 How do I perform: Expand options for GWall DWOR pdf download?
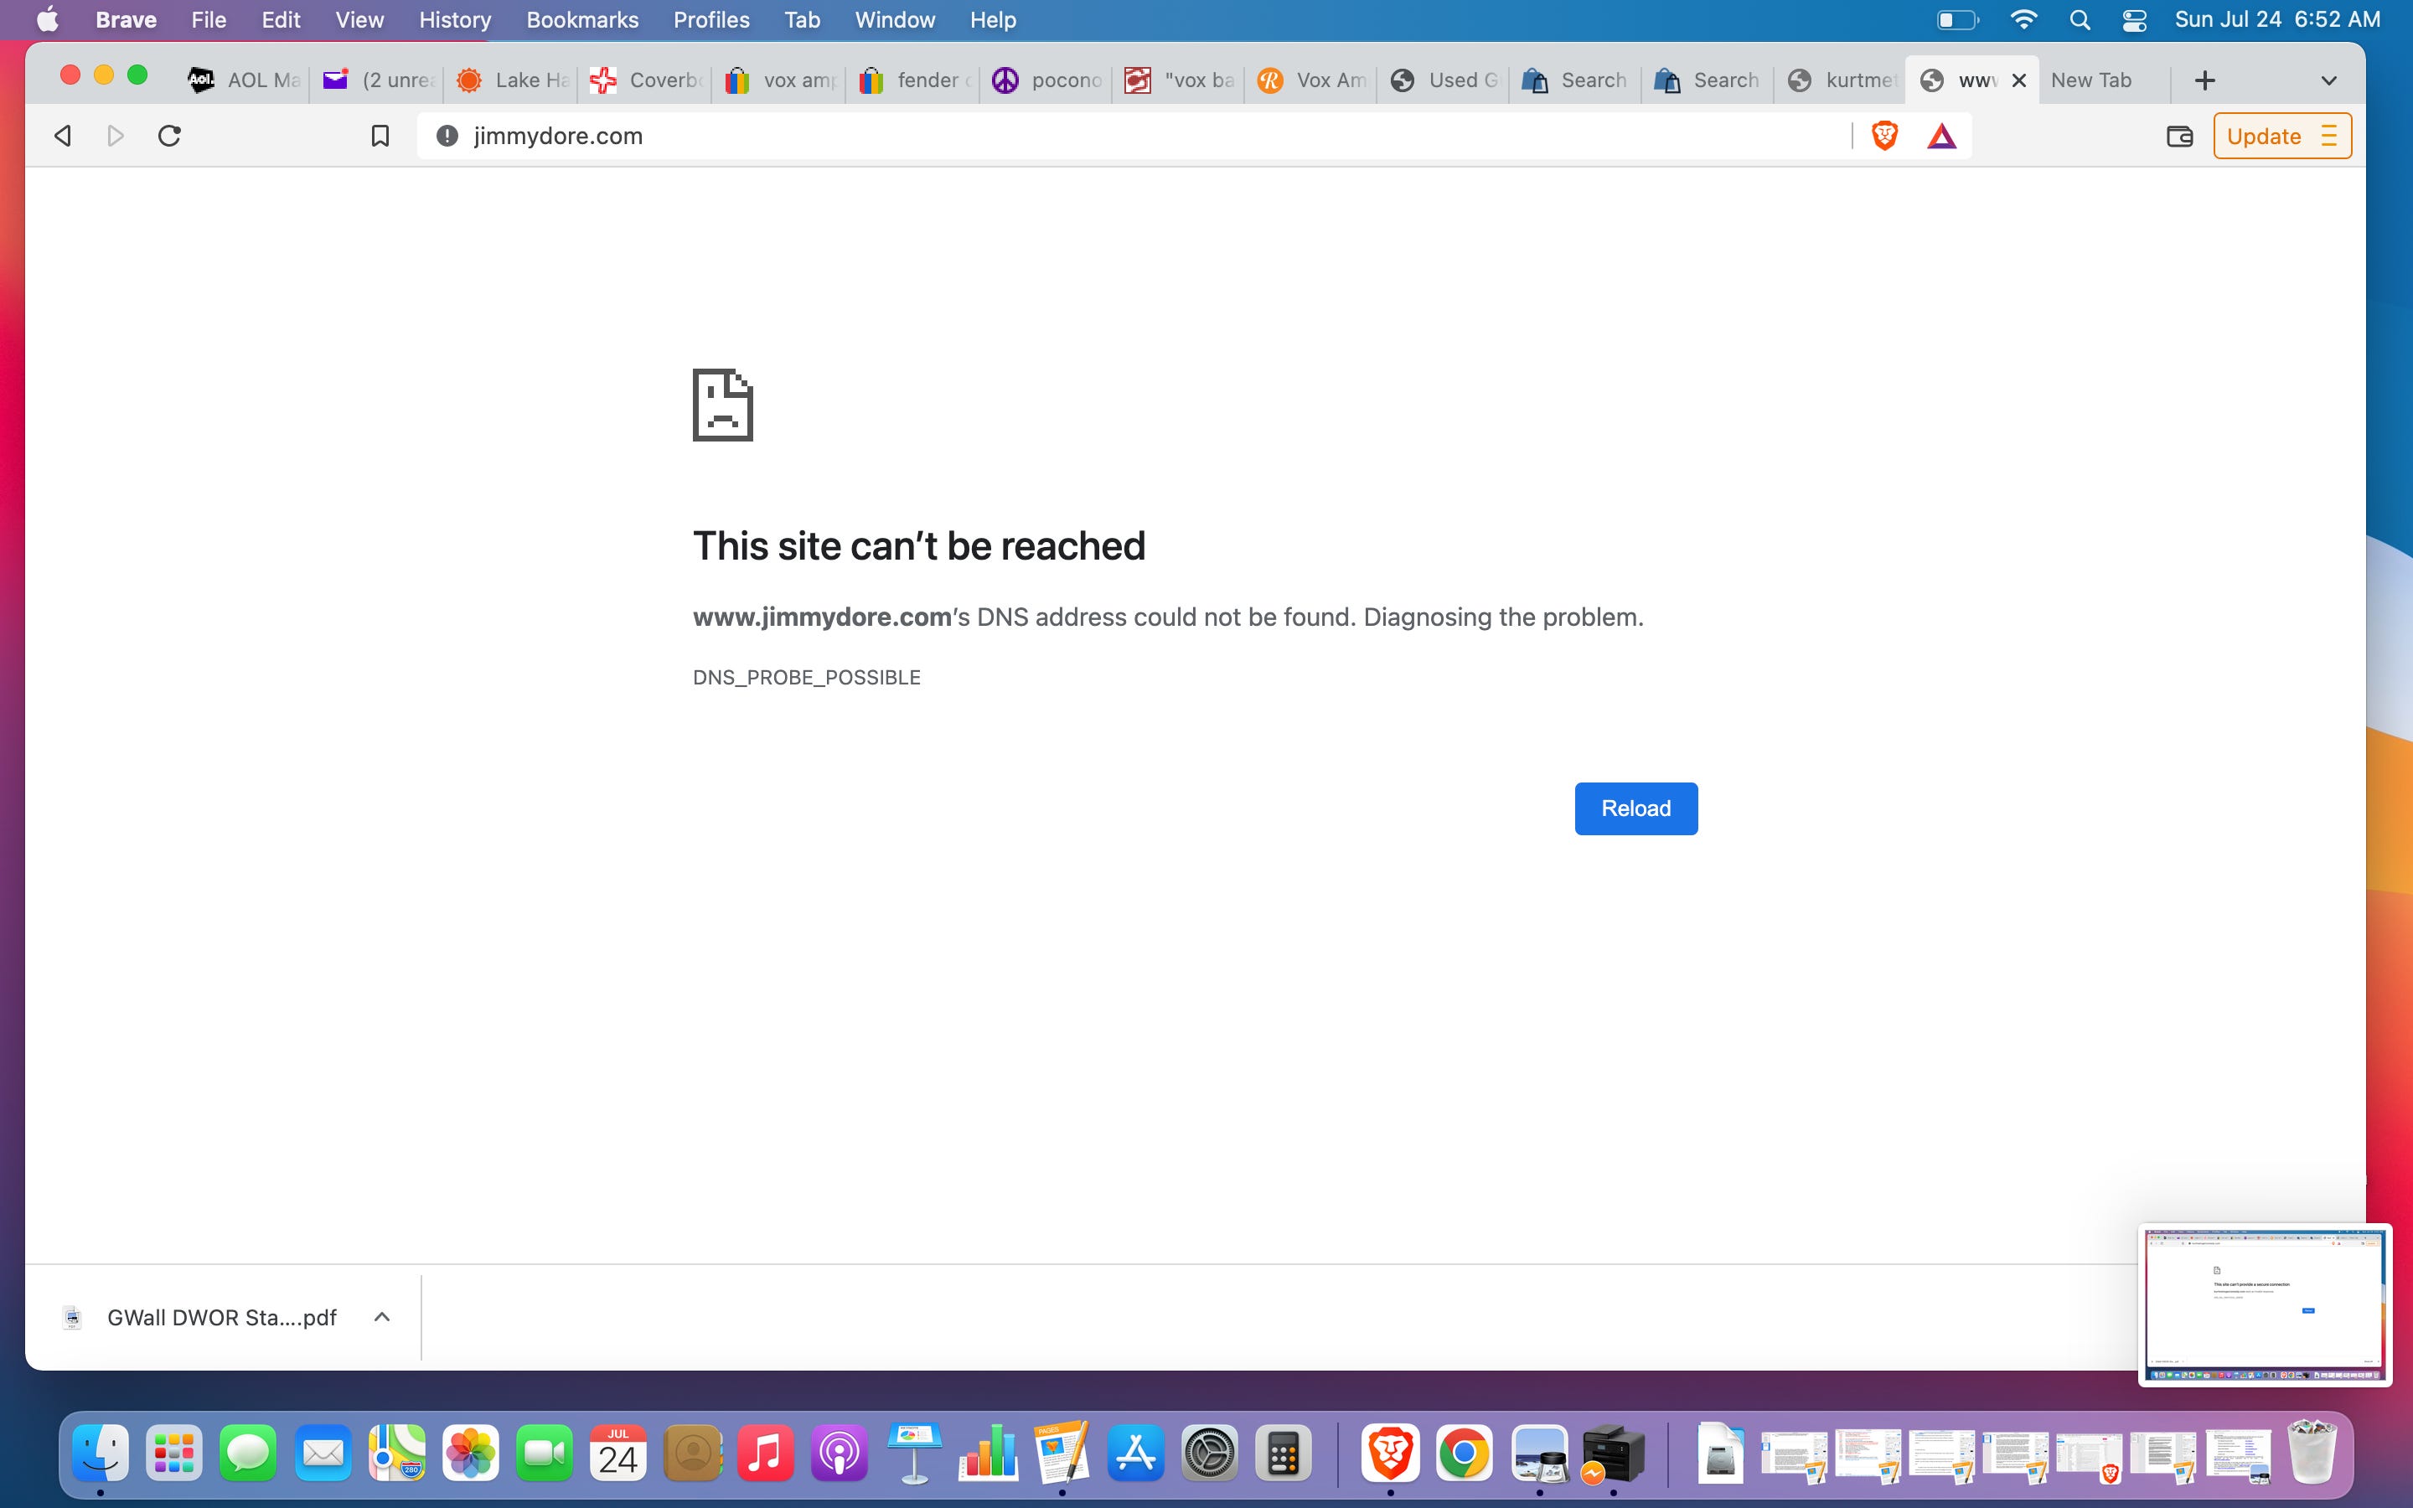(x=381, y=1316)
